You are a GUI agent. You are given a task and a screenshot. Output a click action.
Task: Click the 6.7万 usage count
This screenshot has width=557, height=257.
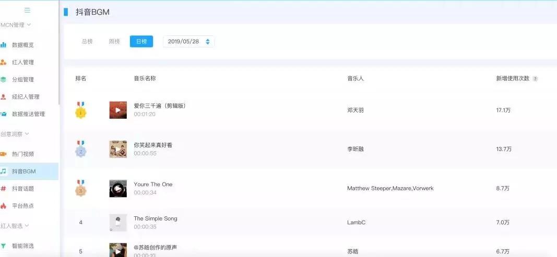point(503,251)
